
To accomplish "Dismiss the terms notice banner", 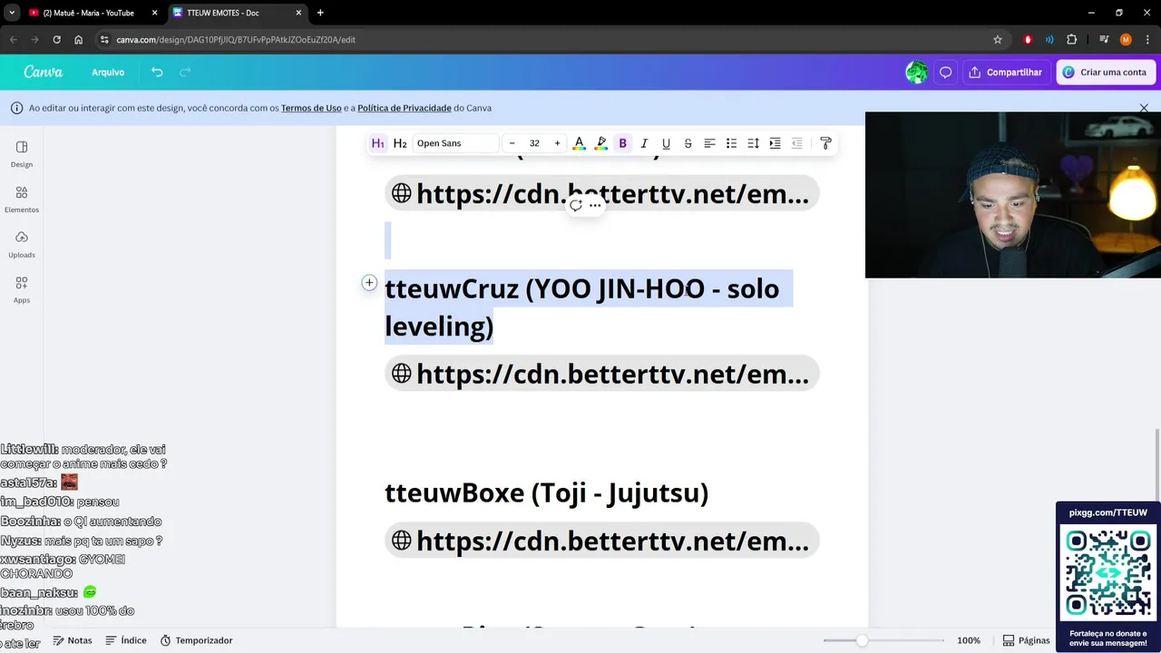I will (x=1144, y=108).
